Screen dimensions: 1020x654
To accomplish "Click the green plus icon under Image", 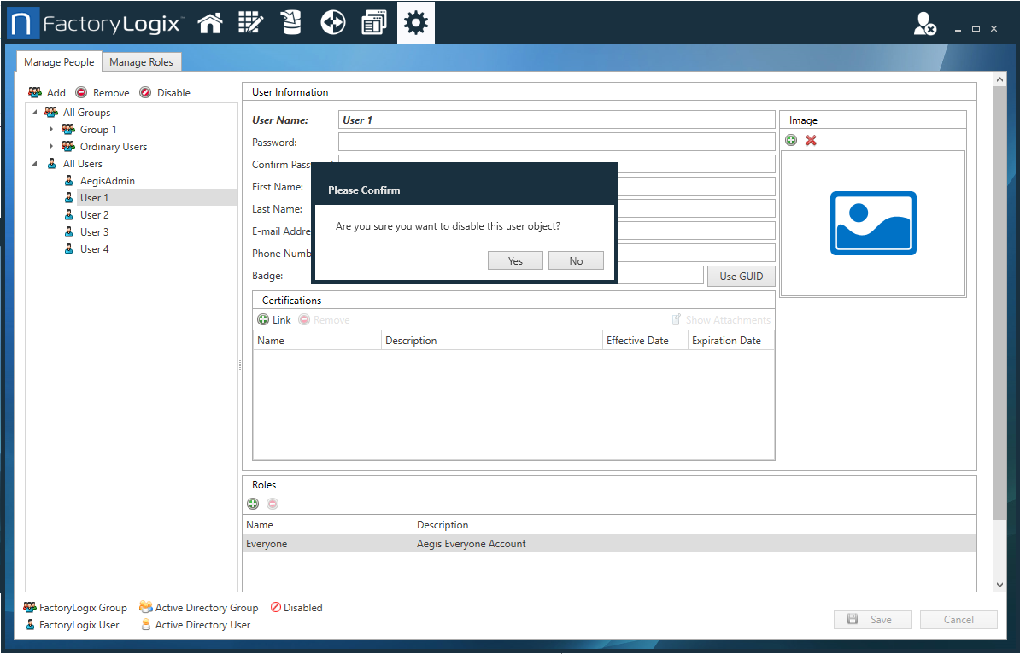I will [790, 140].
